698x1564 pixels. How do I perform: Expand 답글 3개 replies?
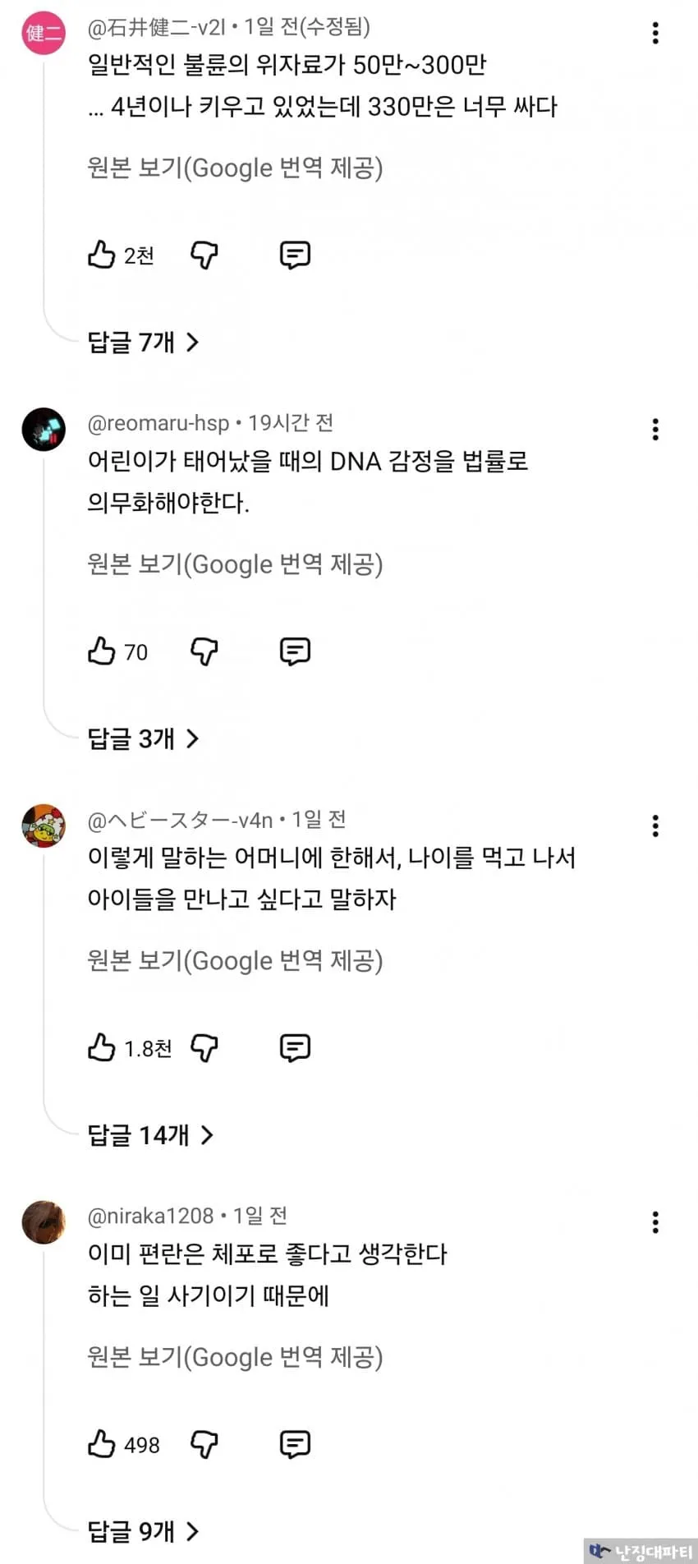pos(144,738)
